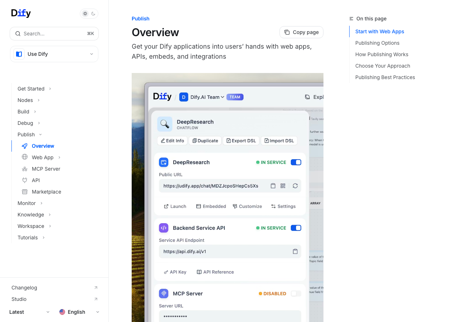This screenshot has height=322, width=458.
Task: Open Changelog external link arrow
Action: click(96, 288)
